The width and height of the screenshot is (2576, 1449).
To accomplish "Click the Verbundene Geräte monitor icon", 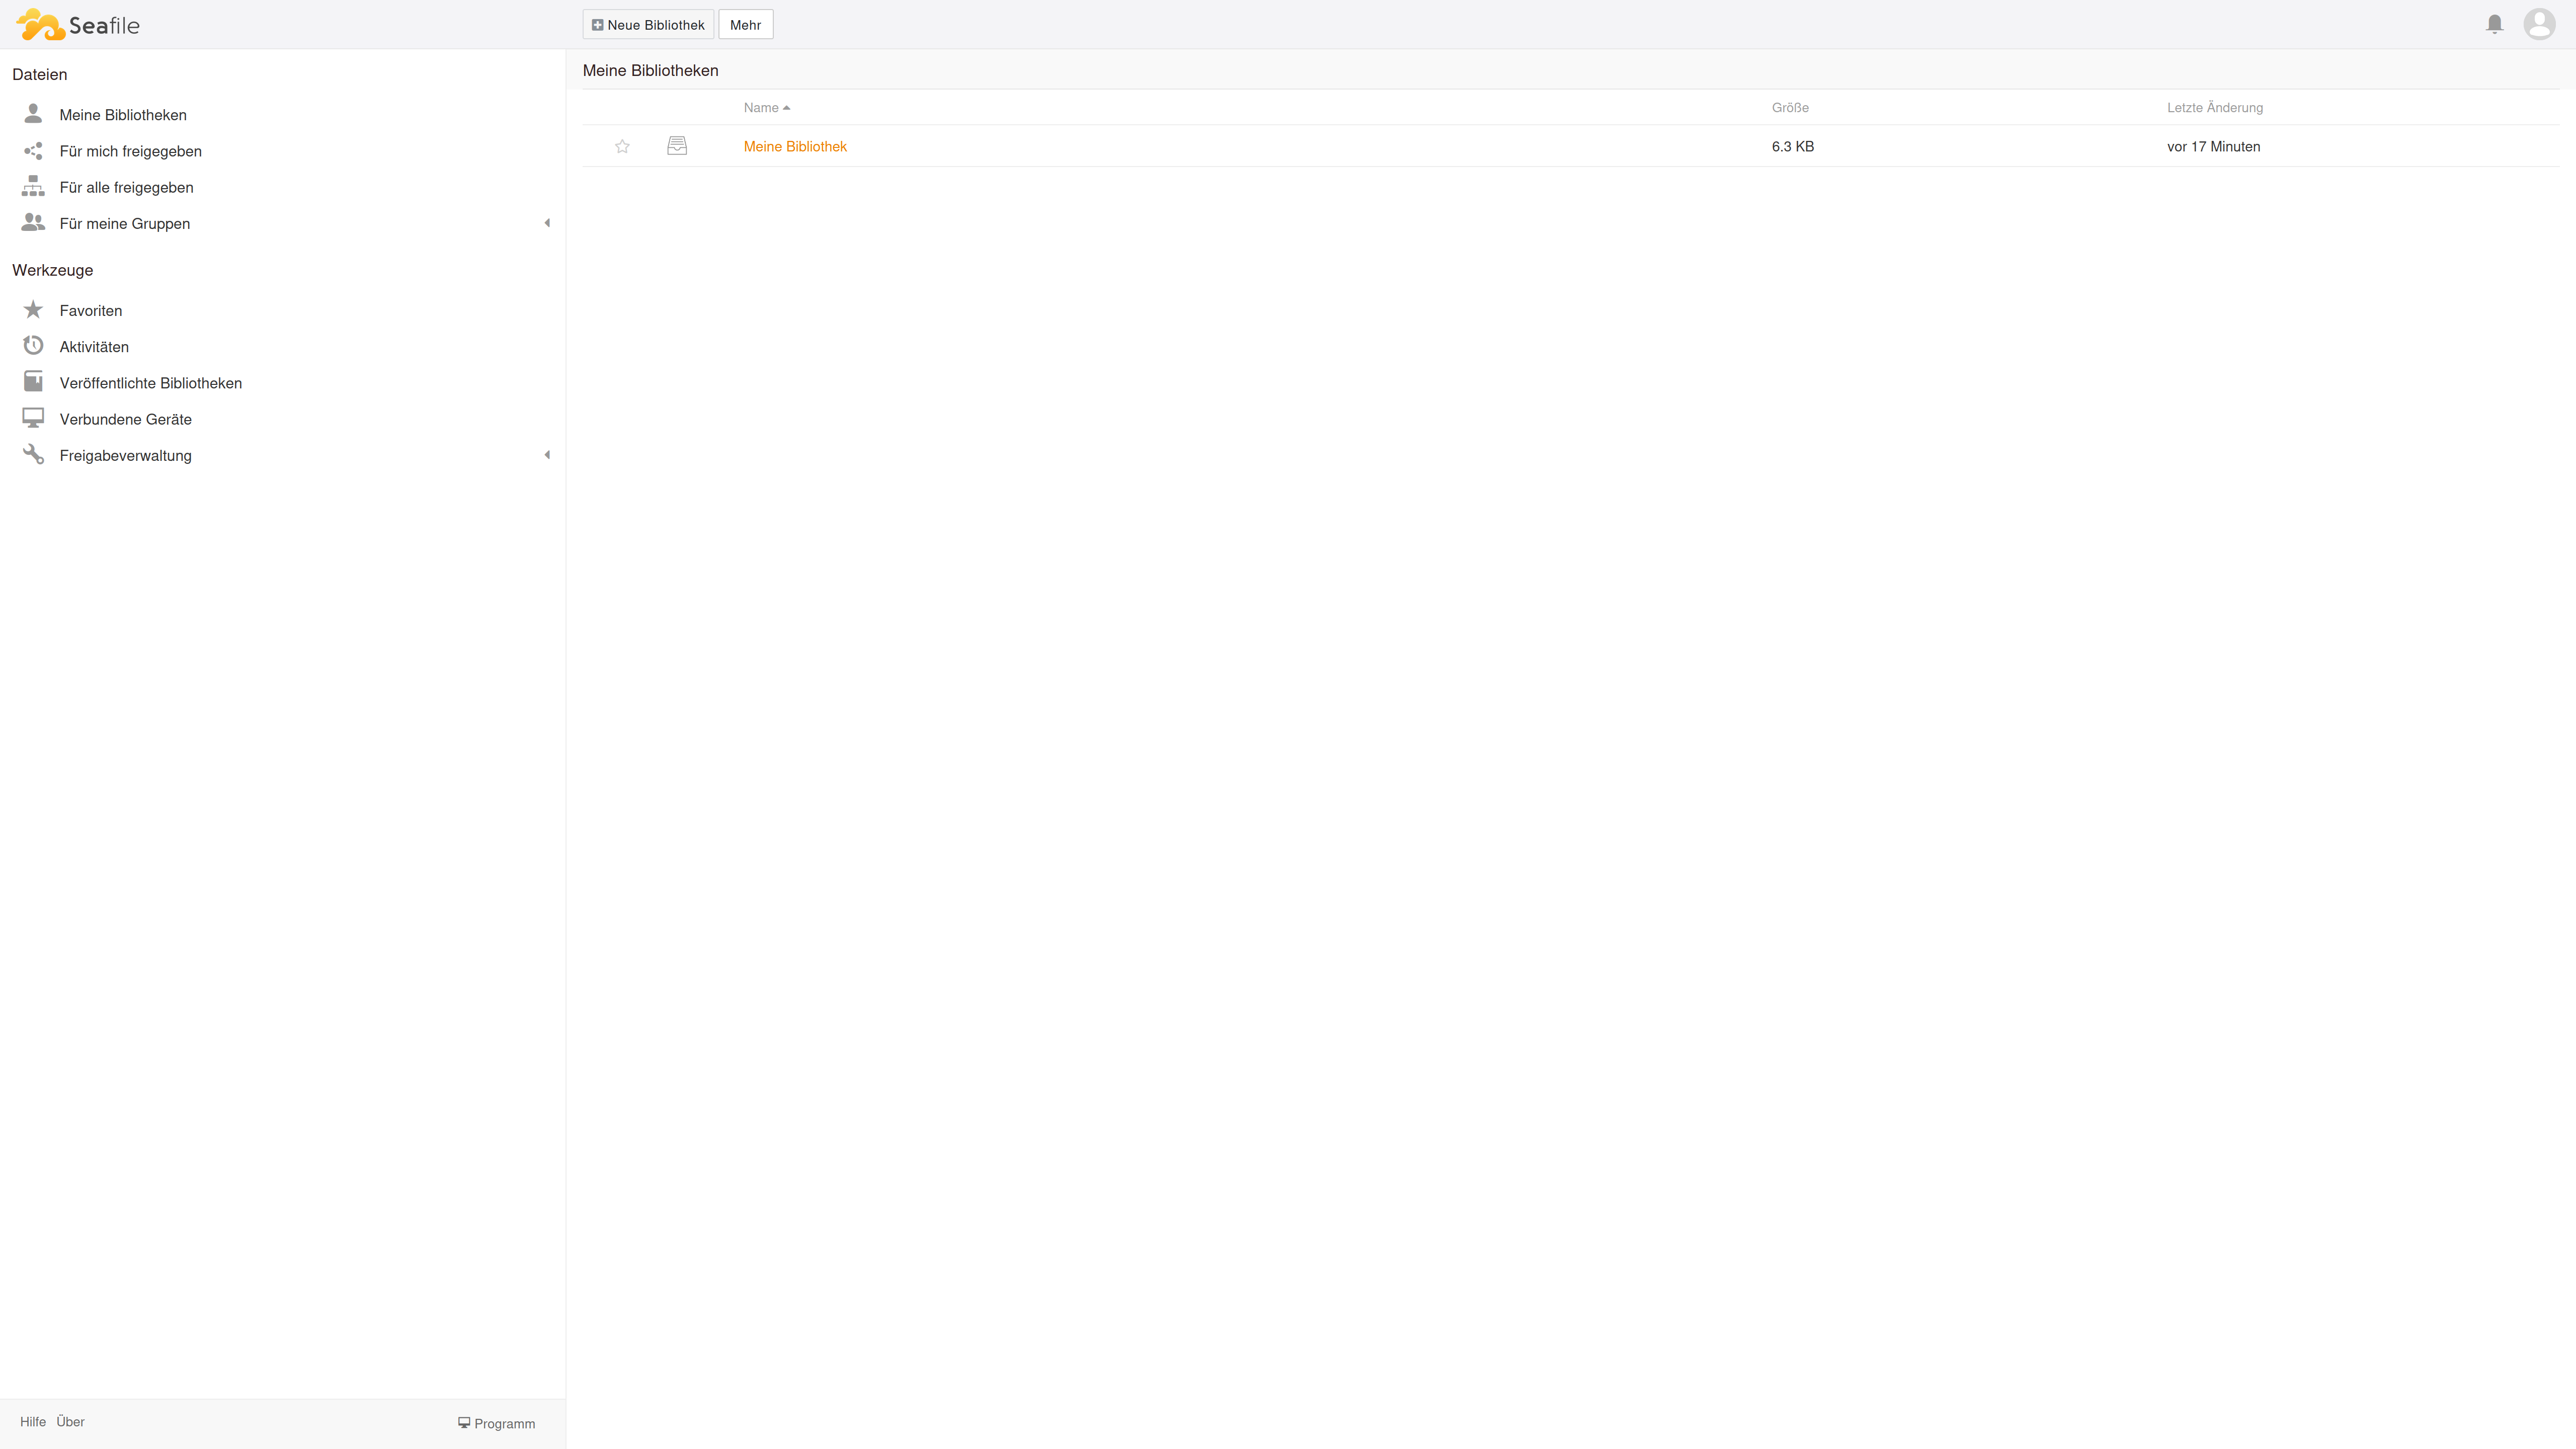I will pyautogui.click(x=33, y=418).
